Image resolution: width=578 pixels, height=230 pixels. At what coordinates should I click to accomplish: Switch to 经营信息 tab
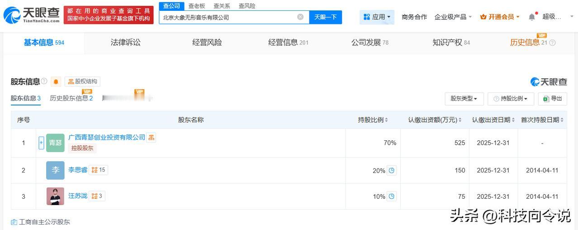pos(288,43)
